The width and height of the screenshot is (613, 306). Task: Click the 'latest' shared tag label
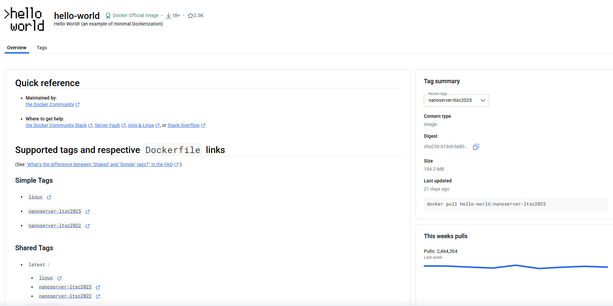coord(37,265)
